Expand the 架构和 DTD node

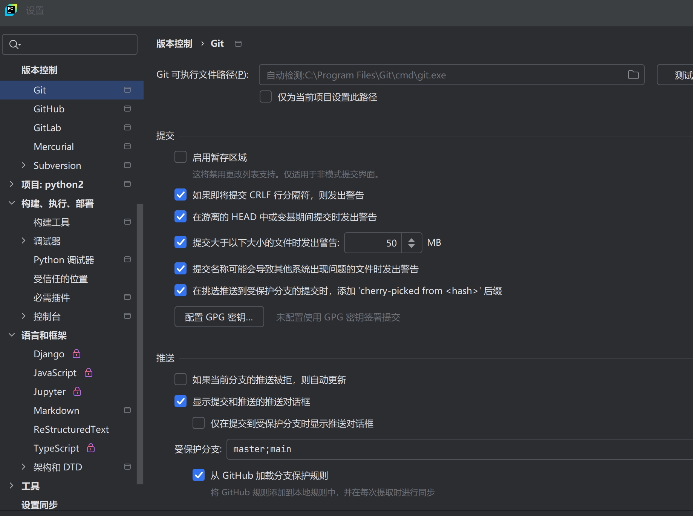click(23, 467)
